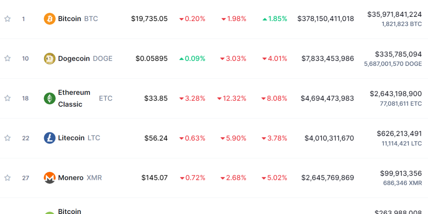
Task: Click the down-arrow beside Litecoin's -5.90%
Action: [x=222, y=138]
